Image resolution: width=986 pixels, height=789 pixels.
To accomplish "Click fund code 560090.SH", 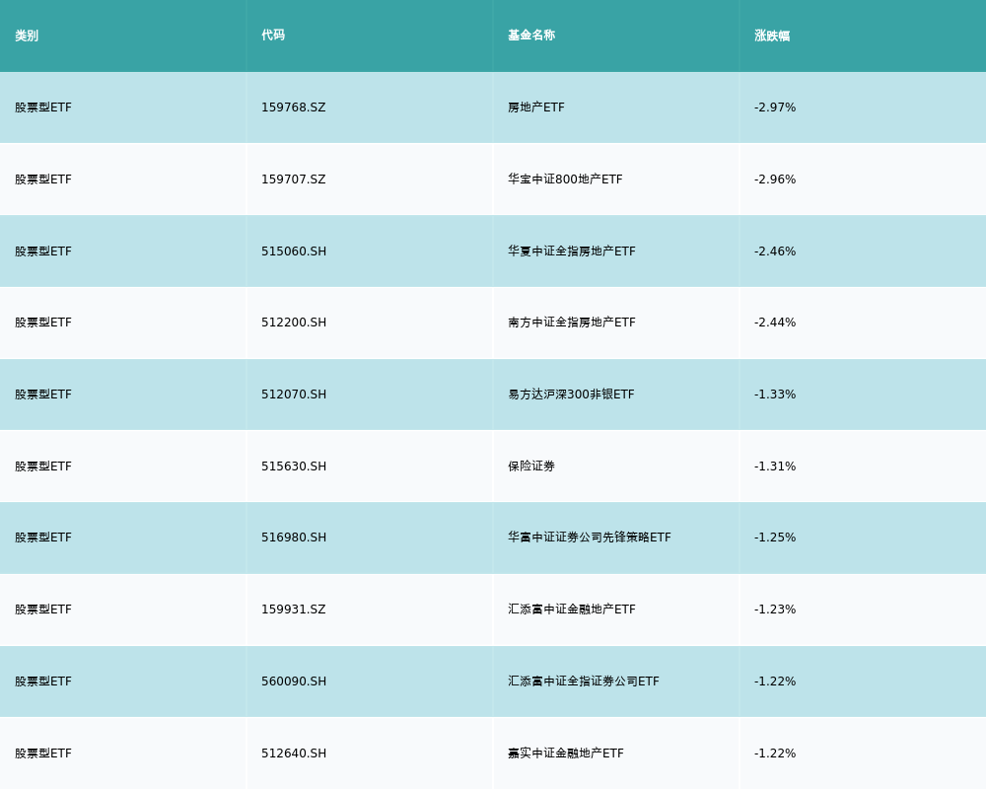I will 294,681.
